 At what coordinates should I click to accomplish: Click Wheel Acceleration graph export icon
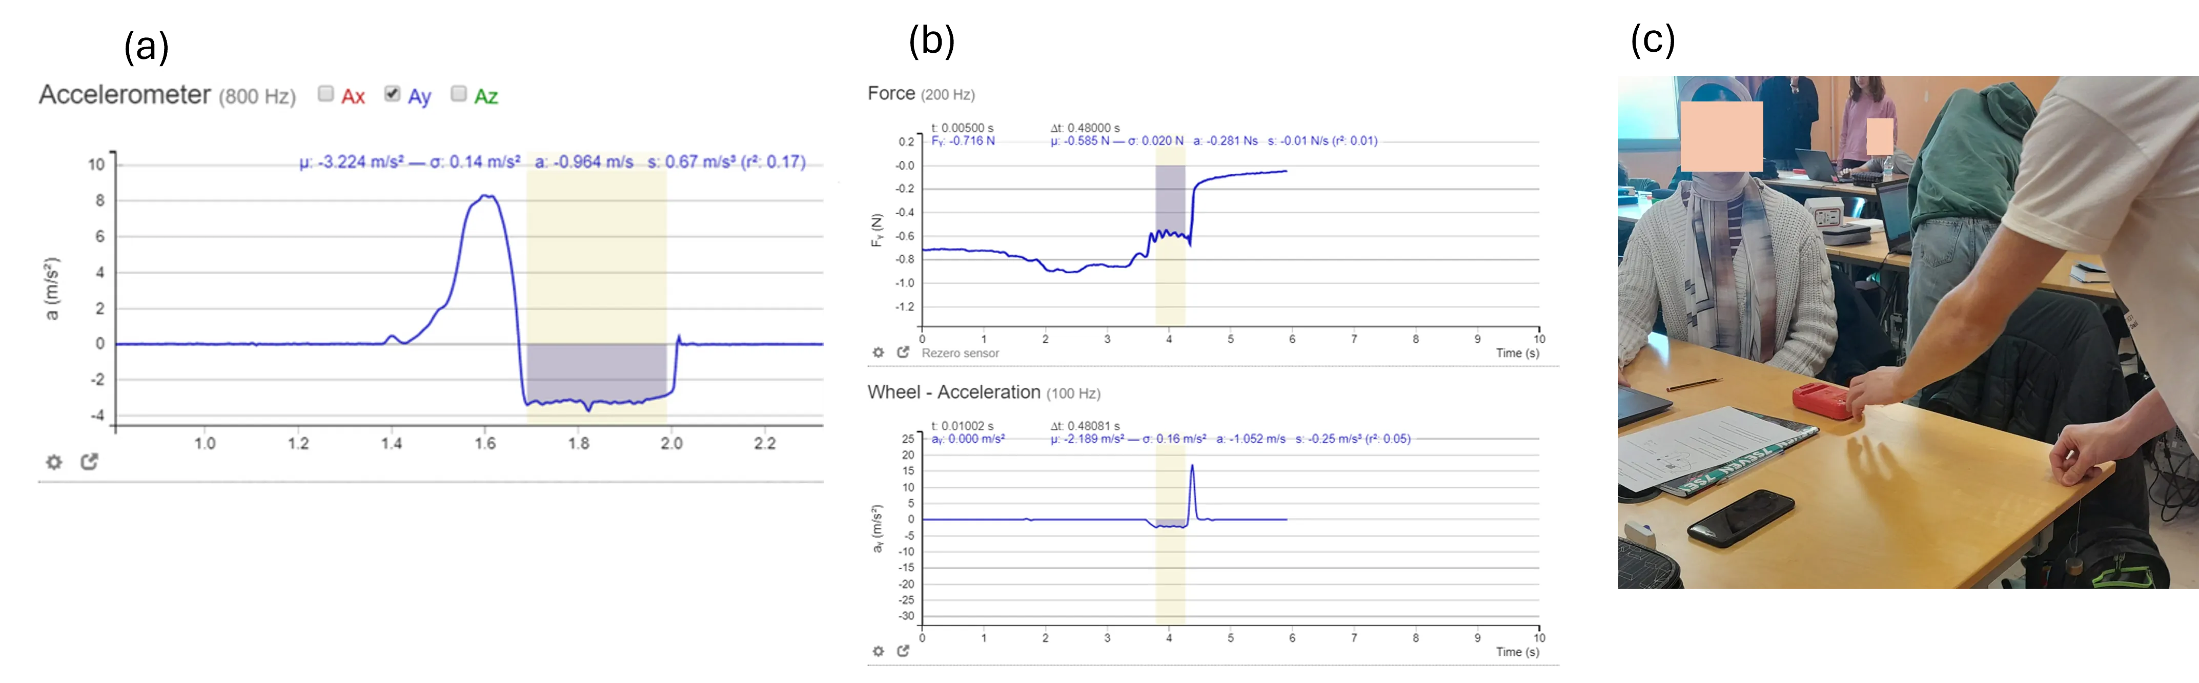click(903, 651)
